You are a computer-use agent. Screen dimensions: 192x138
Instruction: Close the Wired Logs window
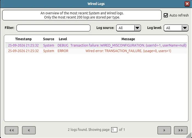[187, 4]
